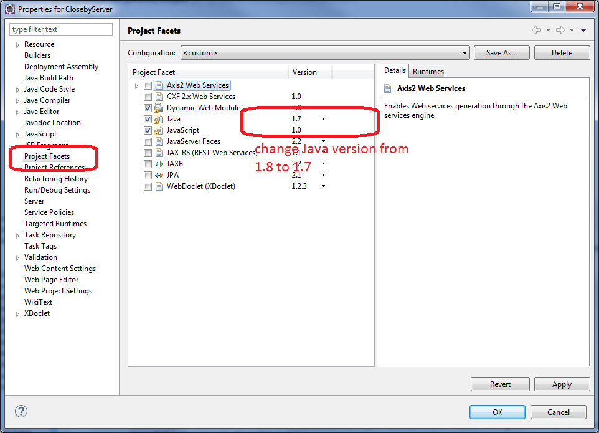
Task: Open the Java version dropdown
Action: click(323, 118)
